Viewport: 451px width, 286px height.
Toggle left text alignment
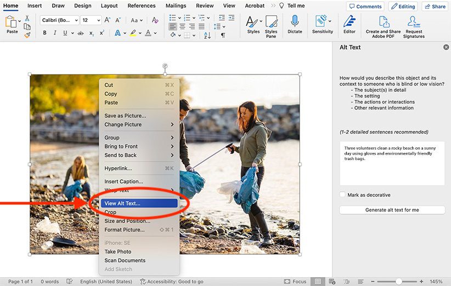[x=173, y=27]
